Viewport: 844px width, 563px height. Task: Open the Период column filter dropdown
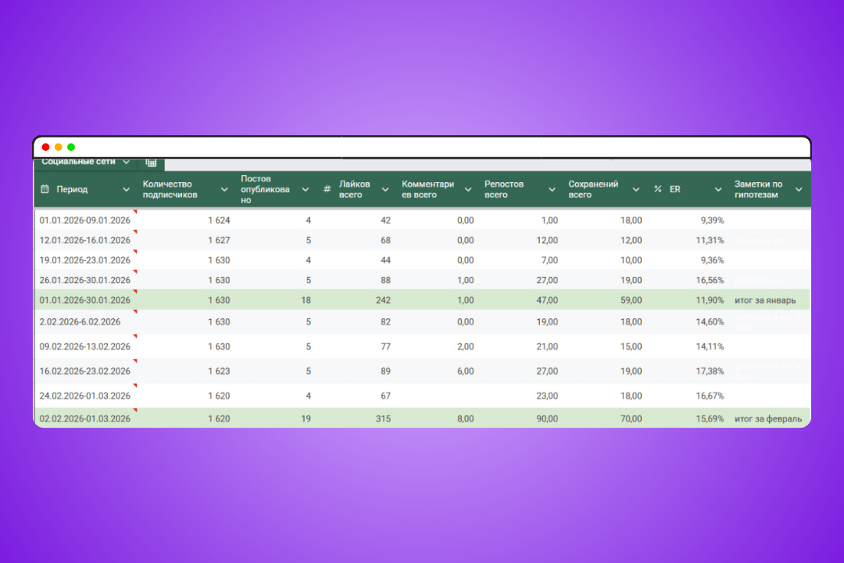(x=126, y=190)
